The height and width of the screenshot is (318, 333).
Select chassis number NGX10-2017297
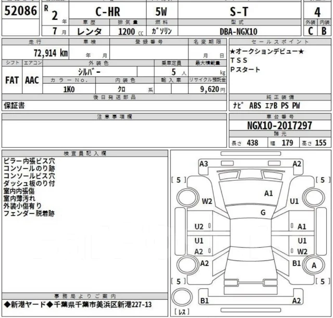(x=280, y=125)
